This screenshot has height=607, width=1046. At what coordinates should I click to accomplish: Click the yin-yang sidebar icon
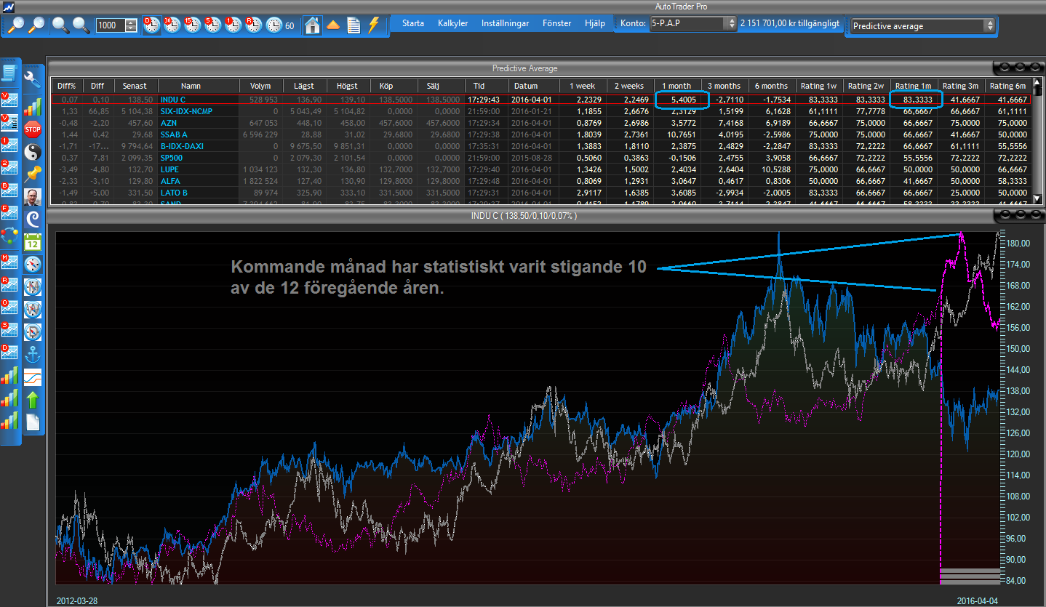tap(33, 152)
